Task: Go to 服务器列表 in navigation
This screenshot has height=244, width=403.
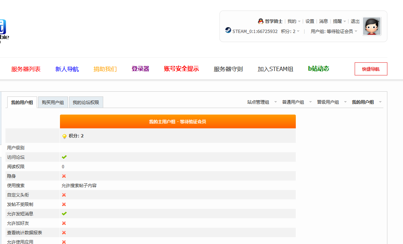Action: 26,69
